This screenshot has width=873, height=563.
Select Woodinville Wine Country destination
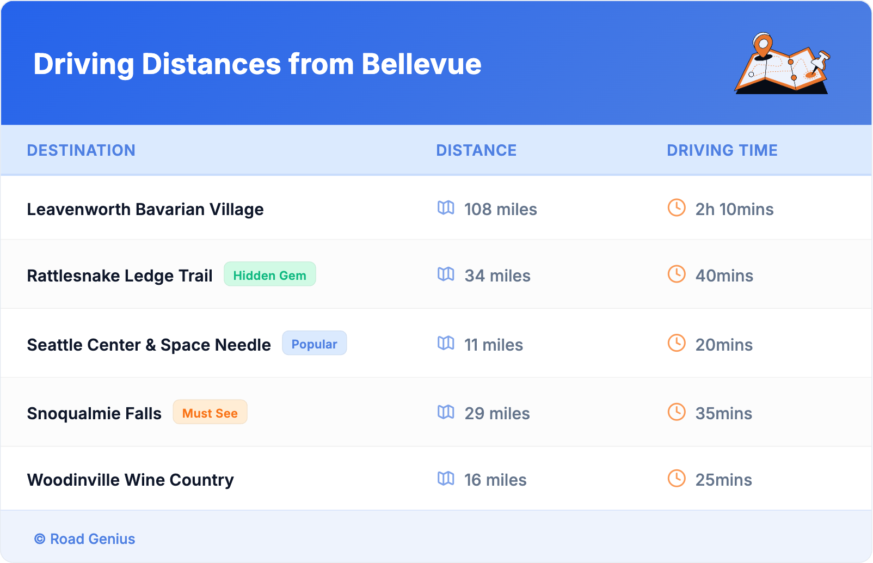(131, 480)
